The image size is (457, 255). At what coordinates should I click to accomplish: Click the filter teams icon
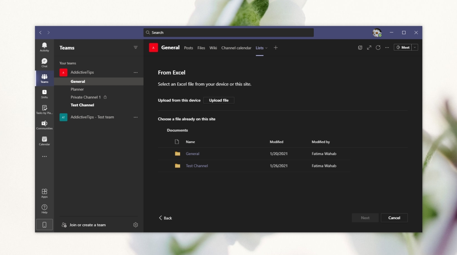coord(136,48)
